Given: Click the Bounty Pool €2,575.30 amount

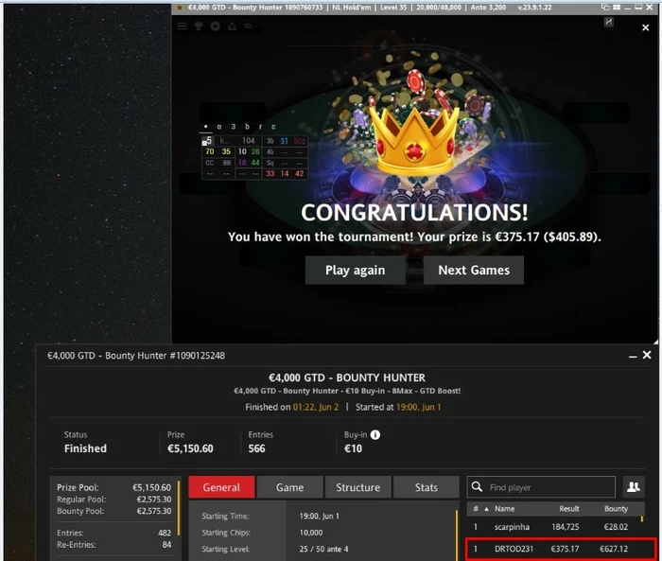Looking at the screenshot, I should 153,511.
